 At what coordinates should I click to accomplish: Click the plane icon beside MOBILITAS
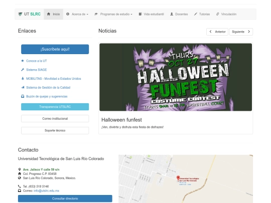23,79
